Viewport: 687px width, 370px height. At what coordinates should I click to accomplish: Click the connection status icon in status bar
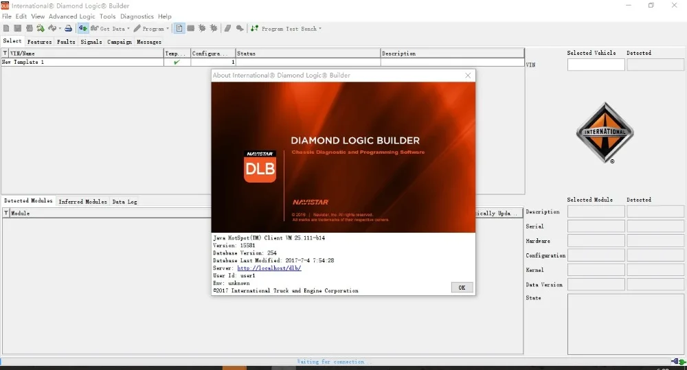pos(678,361)
